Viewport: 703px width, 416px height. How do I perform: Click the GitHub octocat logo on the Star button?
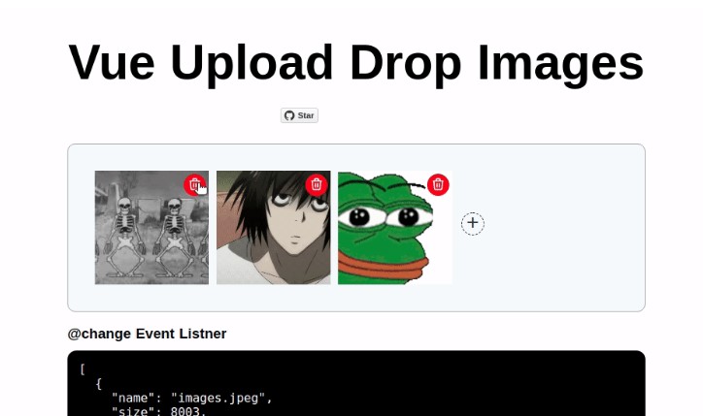point(289,115)
